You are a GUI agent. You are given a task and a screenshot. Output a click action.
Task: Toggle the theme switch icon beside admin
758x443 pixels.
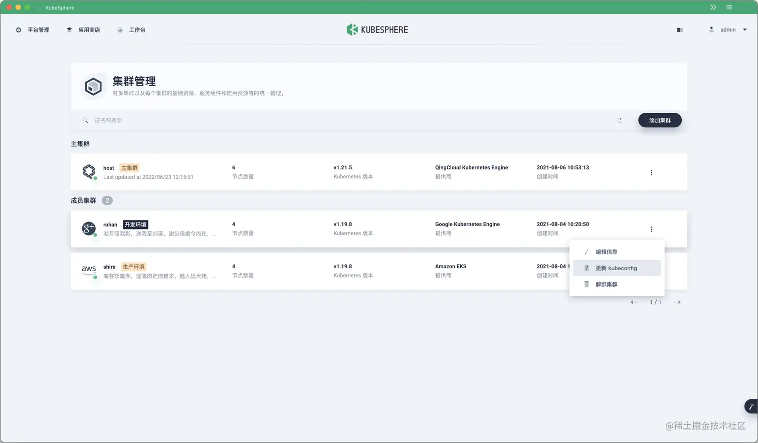tap(680, 30)
